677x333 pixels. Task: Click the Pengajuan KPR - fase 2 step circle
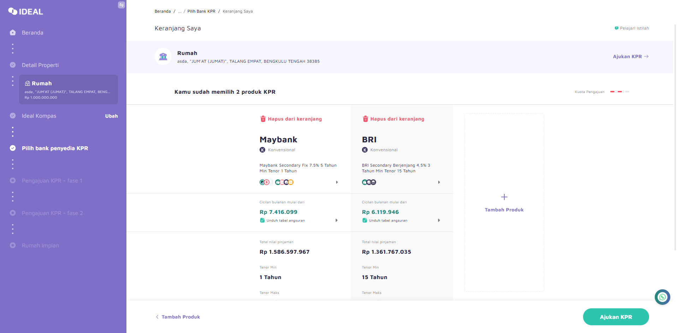pos(13,213)
